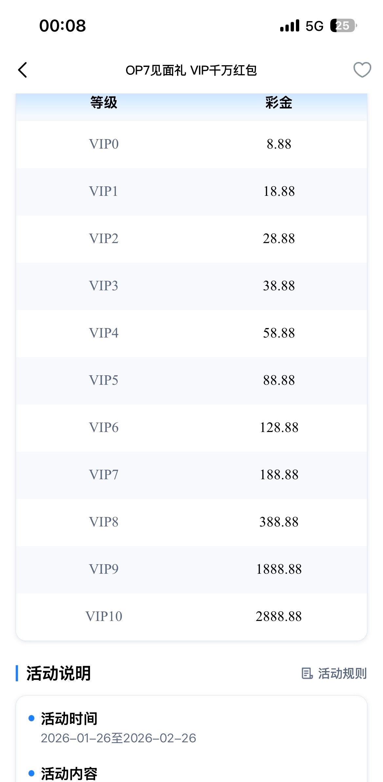Tap the 2888.88 bonus for VIP10

279,616
